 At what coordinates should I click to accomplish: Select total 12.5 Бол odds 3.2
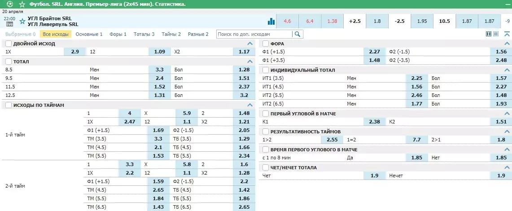click(x=244, y=96)
